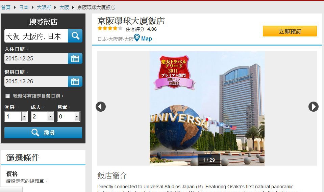Click check-in date field 2015-12-25

(x=36, y=58)
